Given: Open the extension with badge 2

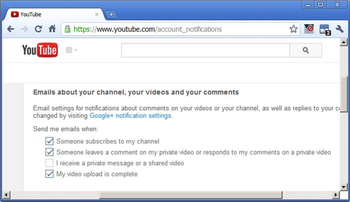Looking at the screenshot, I should point(325,29).
